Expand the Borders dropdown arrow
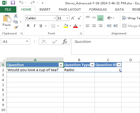Viewport: 140px width, 113px height. (58, 26)
